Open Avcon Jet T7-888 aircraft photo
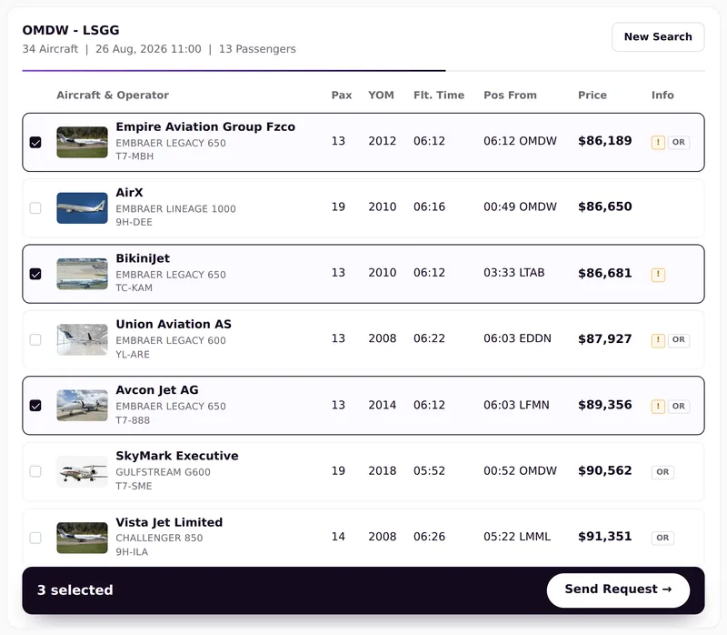 coord(82,406)
